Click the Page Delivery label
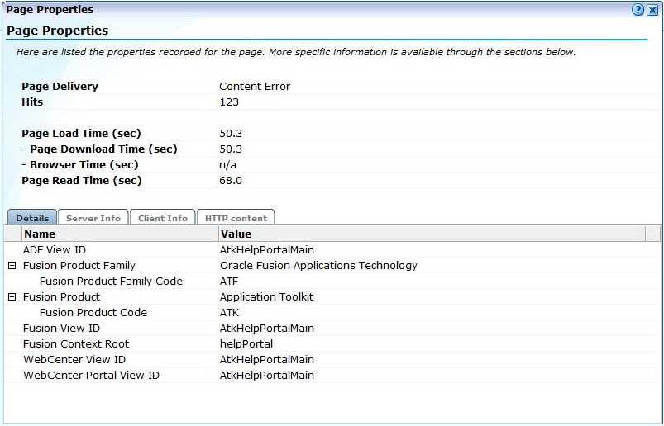 click(60, 86)
